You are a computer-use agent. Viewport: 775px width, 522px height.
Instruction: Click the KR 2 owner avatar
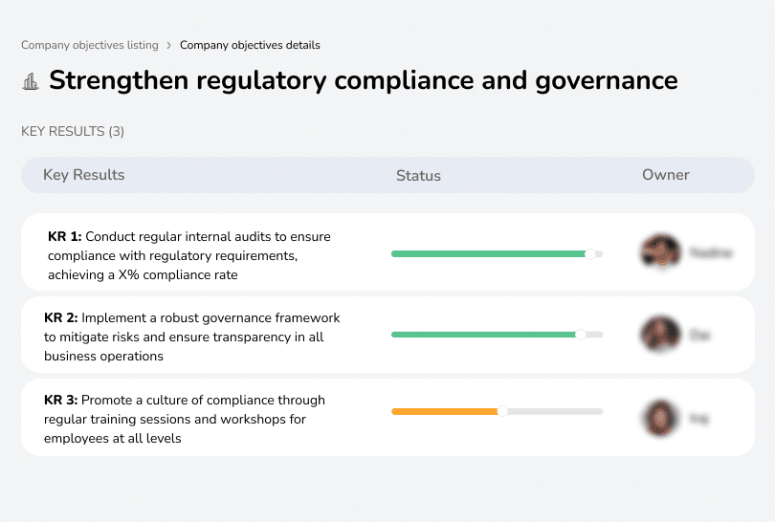tap(660, 334)
